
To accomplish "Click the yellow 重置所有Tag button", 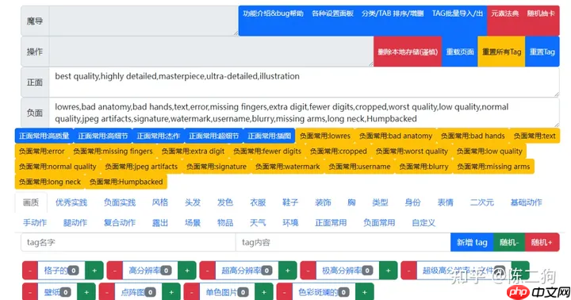I will pos(501,52).
